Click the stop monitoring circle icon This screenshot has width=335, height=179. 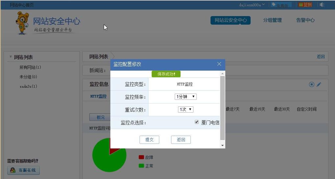[311, 84]
